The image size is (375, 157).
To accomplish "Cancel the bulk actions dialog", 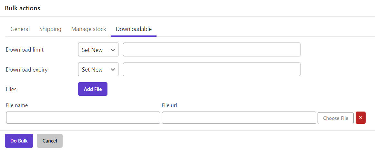I will pos(50,141).
